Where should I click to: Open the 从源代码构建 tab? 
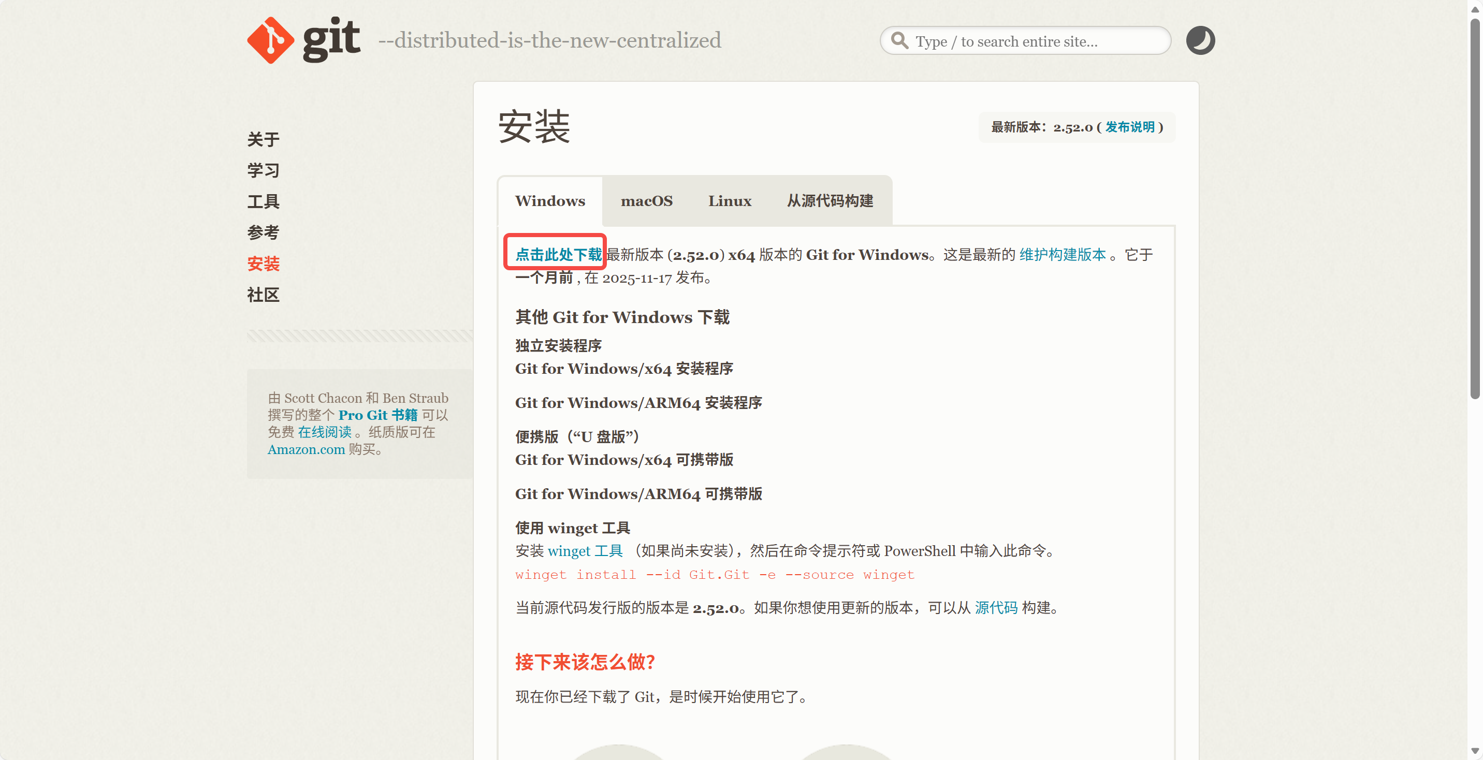coord(830,201)
